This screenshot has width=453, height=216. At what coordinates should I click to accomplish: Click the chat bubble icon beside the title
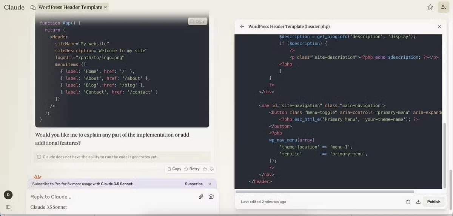coord(33,7)
